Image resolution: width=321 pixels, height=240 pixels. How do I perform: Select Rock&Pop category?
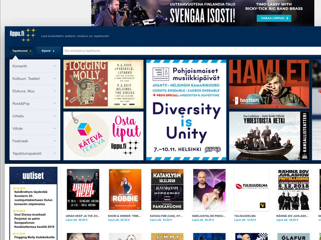point(34,103)
